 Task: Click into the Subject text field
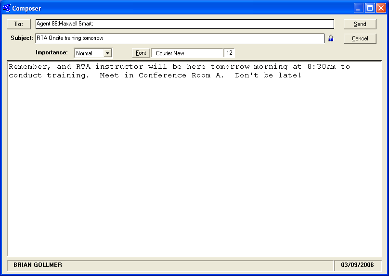coord(180,38)
